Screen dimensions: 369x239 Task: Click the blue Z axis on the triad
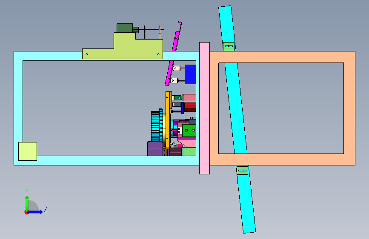35,212
